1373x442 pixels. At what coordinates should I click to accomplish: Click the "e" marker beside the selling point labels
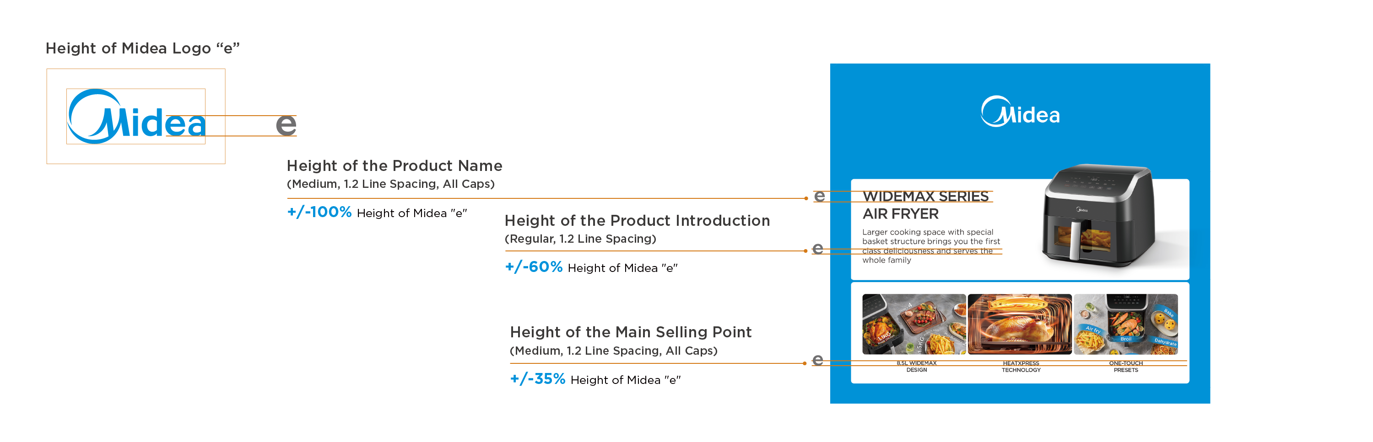click(817, 360)
